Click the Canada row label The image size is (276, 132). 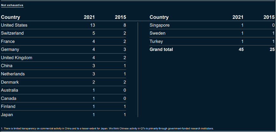[9, 99]
